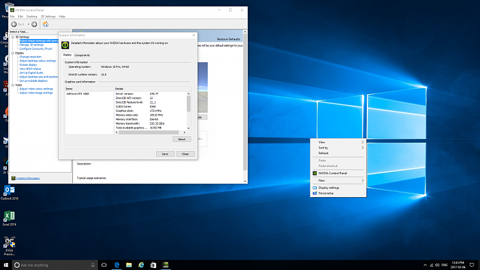
Task: Expand the New submenu arrow
Action: click(x=362, y=180)
